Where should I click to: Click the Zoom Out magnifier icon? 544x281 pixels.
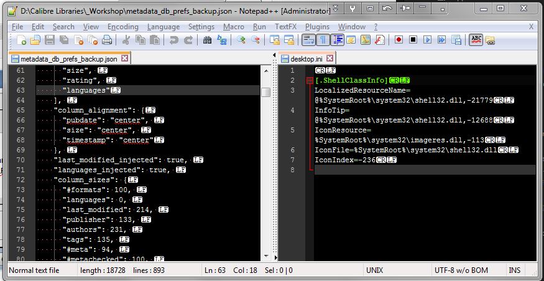coord(256,40)
